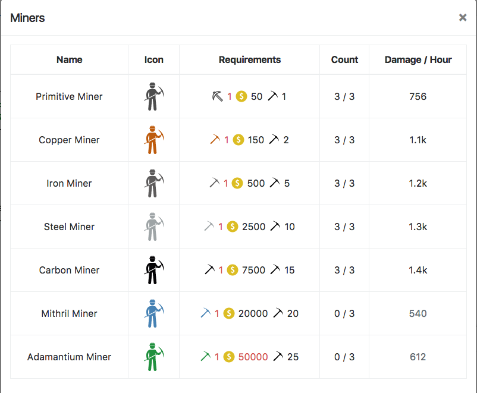
Task: Click the 756 damage value
Action: tap(418, 96)
